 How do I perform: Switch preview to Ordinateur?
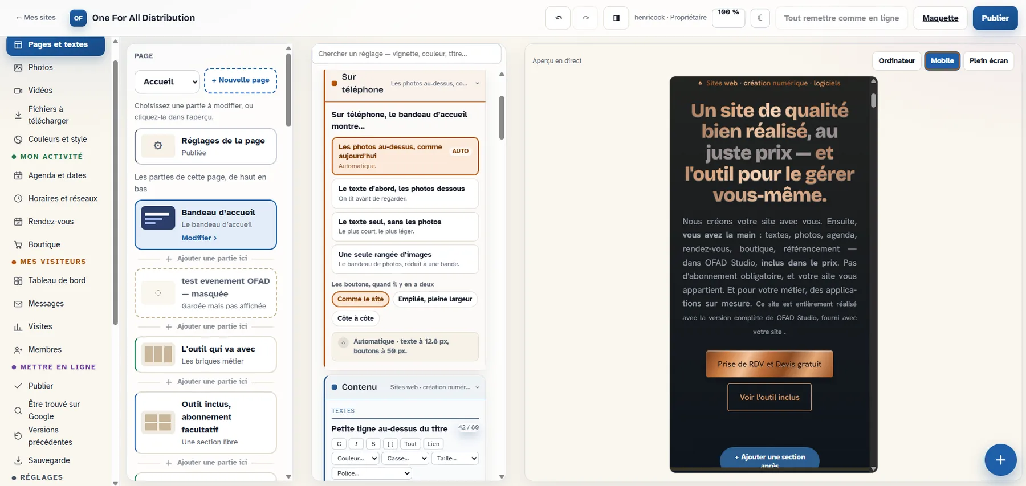897,60
